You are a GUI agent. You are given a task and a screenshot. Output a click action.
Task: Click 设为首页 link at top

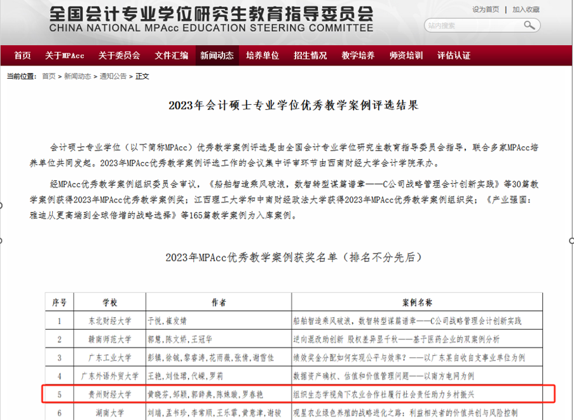(486, 10)
